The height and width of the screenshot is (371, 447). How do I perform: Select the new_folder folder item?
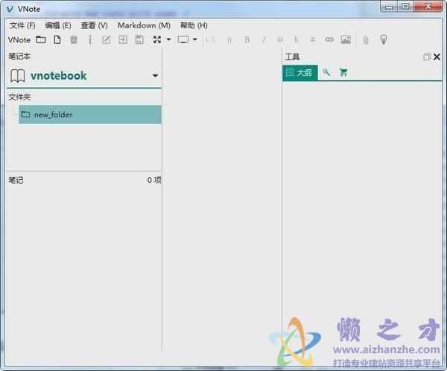90,114
